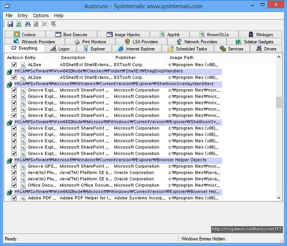Sort by Publisher column header

click(x=140, y=58)
